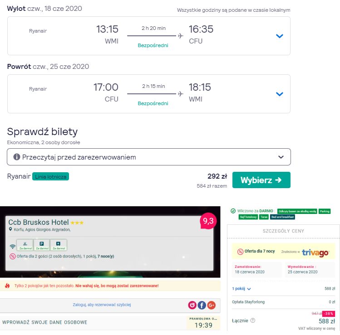Click the trivago logo
Image resolution: width=340 pixels, height=335 pixels.
[x=316, y=252]
